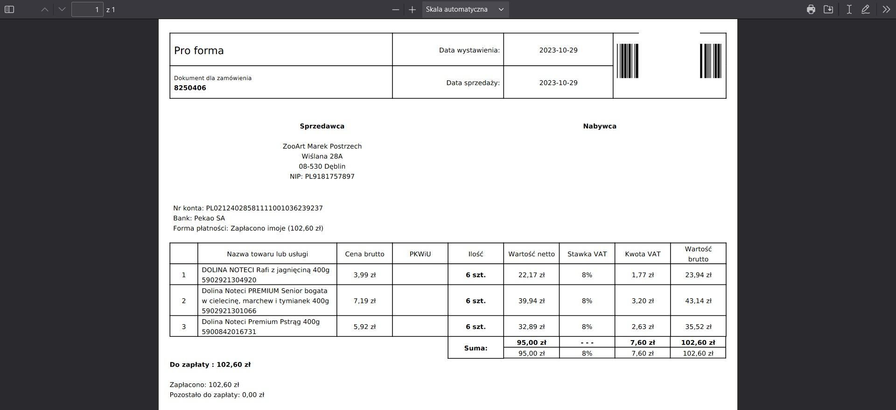Select order number 8250406
Screen dimensions: 896x410
point(190,88)
